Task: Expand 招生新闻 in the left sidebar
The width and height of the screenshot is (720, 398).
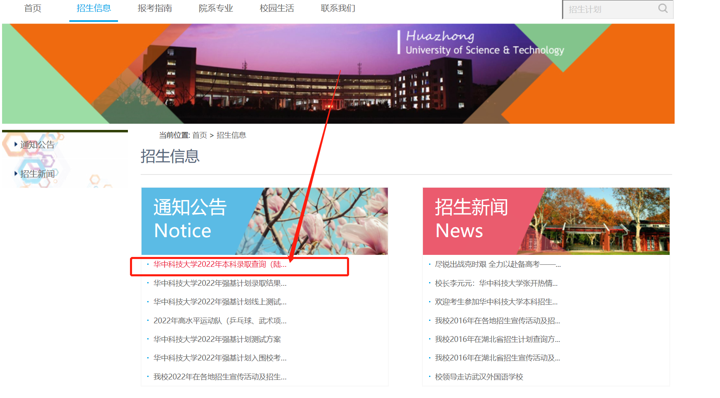Action: pyautogui.click(x=37, y=174)
